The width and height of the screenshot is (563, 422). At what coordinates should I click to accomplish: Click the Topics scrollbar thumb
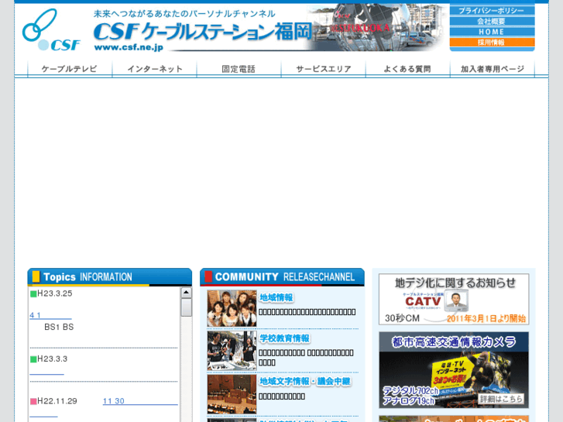(x=186, y=307)
